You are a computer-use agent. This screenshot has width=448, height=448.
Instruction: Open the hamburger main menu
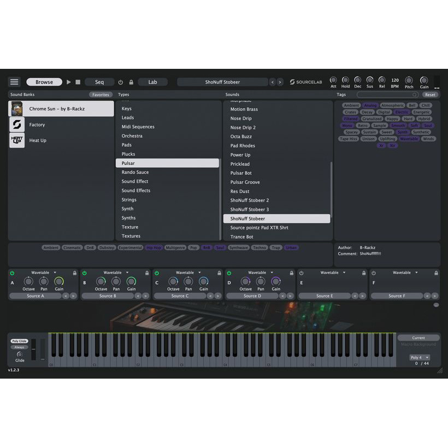pos(14,82)
